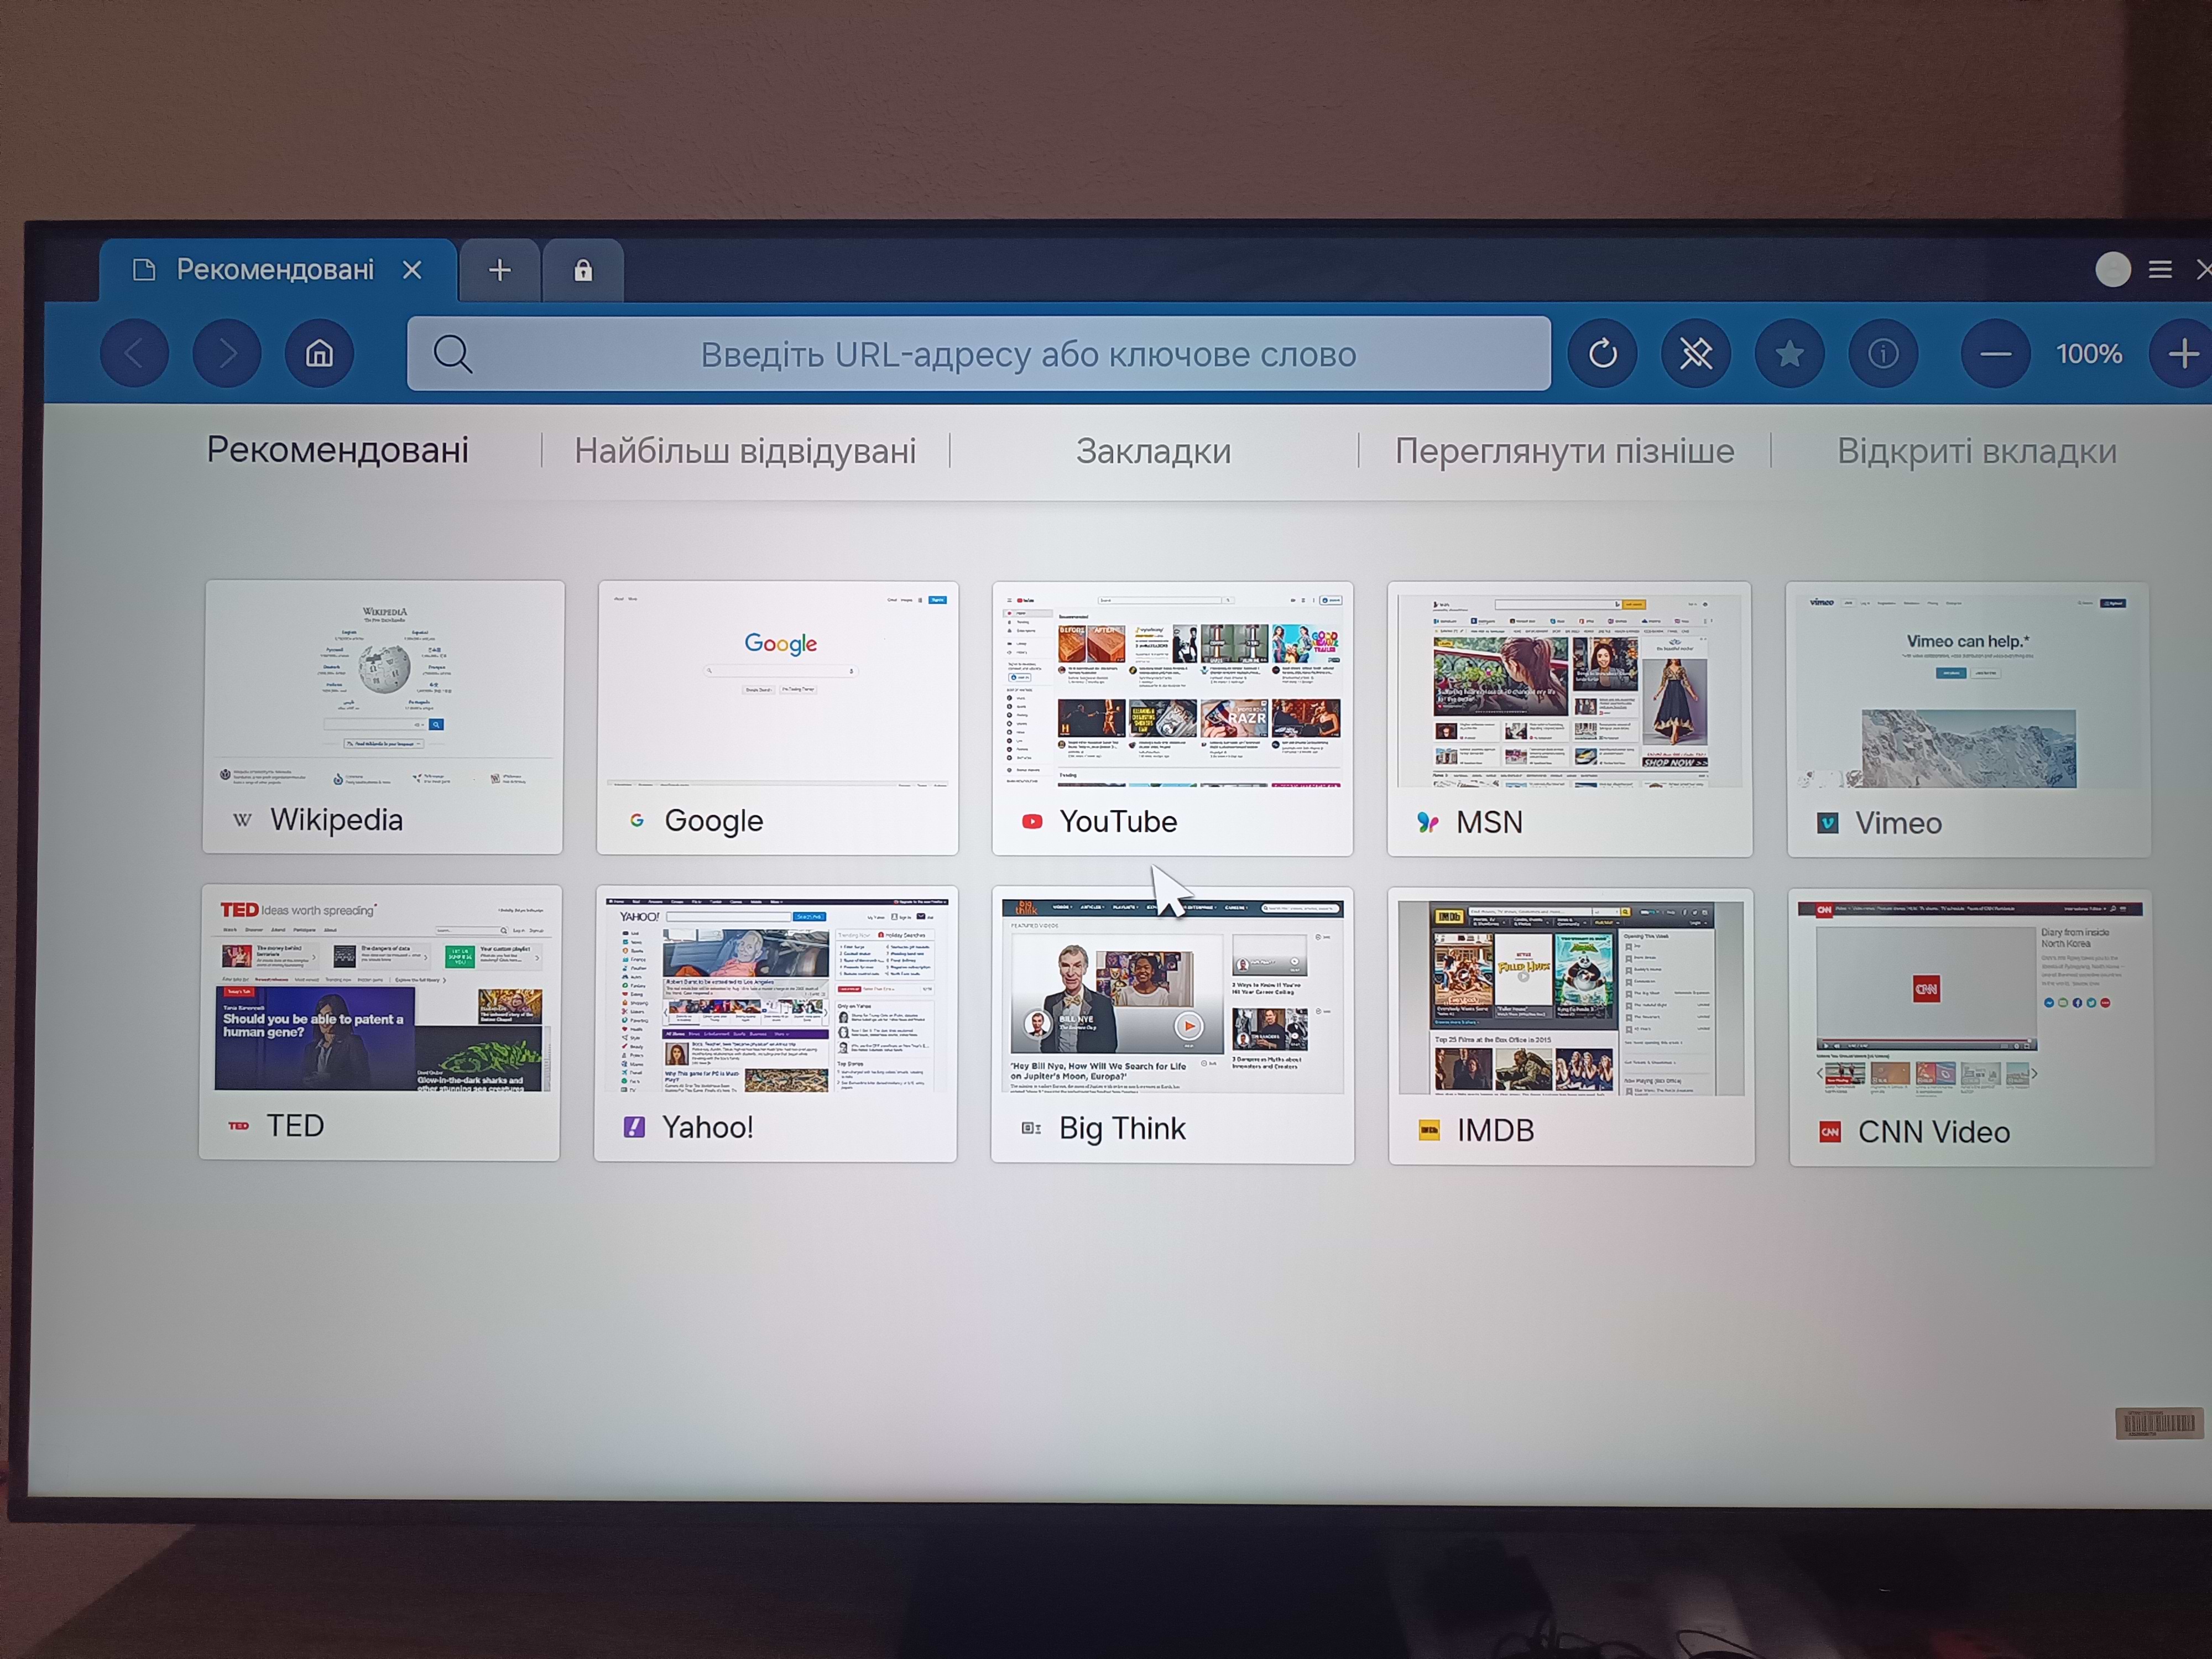Click the round profile avatar icon
2212x1659 pixels.
(2113, 269)
